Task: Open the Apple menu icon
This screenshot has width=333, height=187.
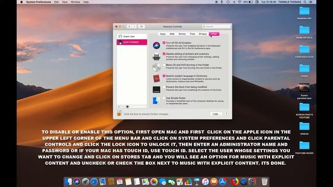Action: pos(21,2)
